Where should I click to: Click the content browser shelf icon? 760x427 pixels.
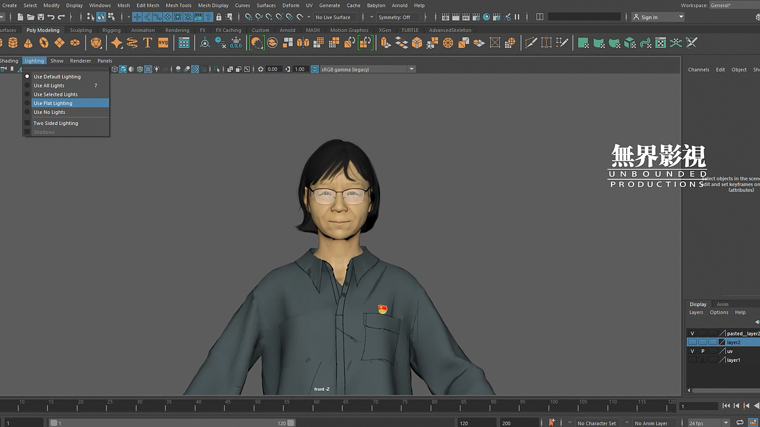pyautogui.click(x=184, y=43)
